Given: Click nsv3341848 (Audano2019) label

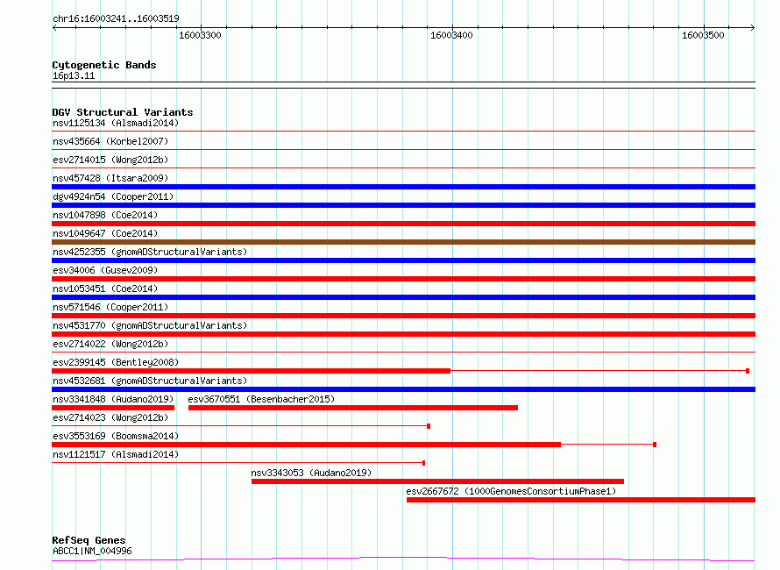Looking at the screenshot, I should click(x=113, y=399).
